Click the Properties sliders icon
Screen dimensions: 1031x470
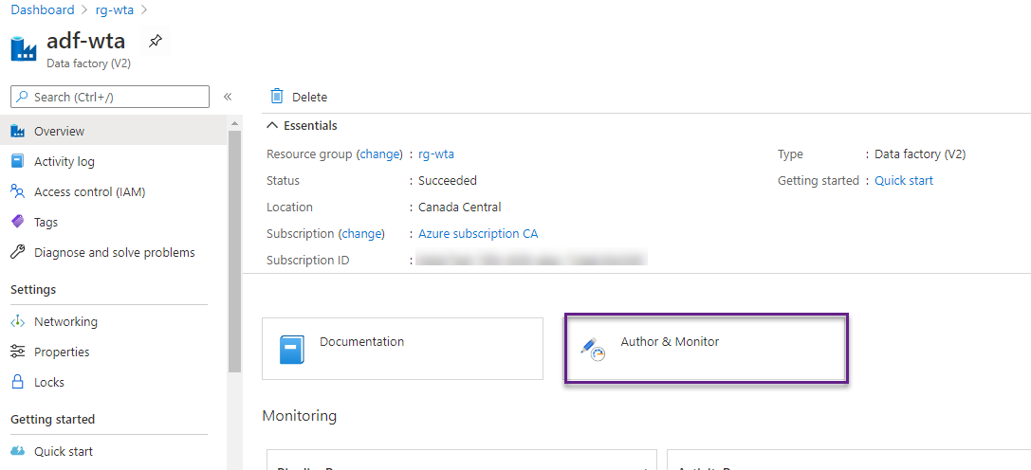click(17, 352)
